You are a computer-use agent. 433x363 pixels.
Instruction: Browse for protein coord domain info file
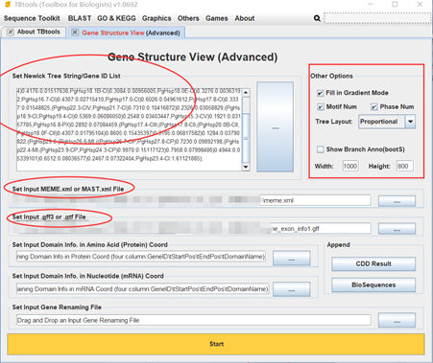click(x=292, y=258)
